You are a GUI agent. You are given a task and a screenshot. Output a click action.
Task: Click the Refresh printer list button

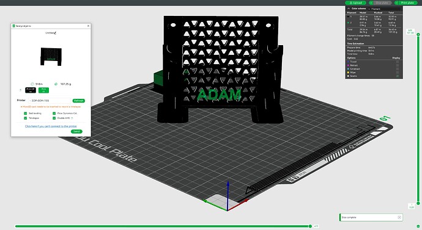[x=78, y=101]
